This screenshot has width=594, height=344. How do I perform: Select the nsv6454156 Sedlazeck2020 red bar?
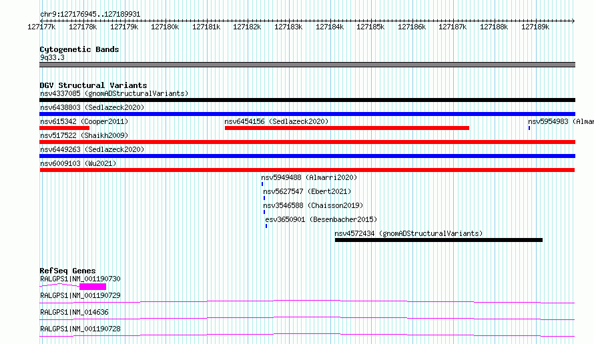pos(347,128)
